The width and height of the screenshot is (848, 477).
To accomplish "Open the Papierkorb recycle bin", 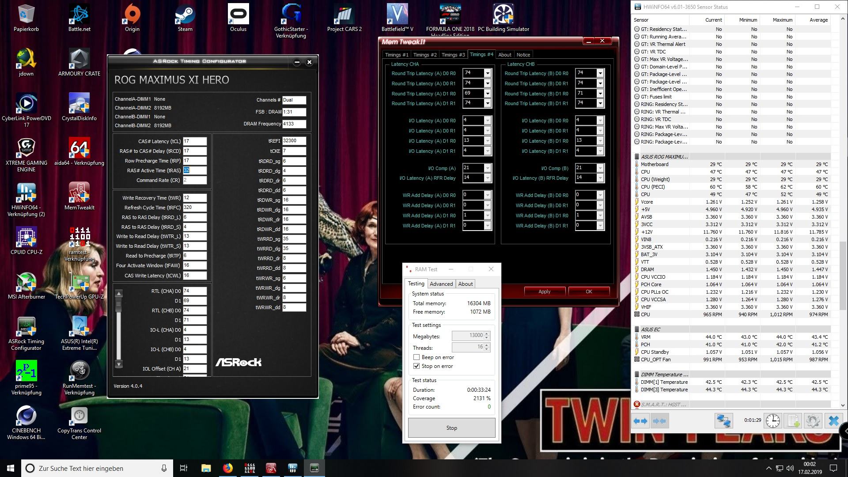I will tap(26, 18).
